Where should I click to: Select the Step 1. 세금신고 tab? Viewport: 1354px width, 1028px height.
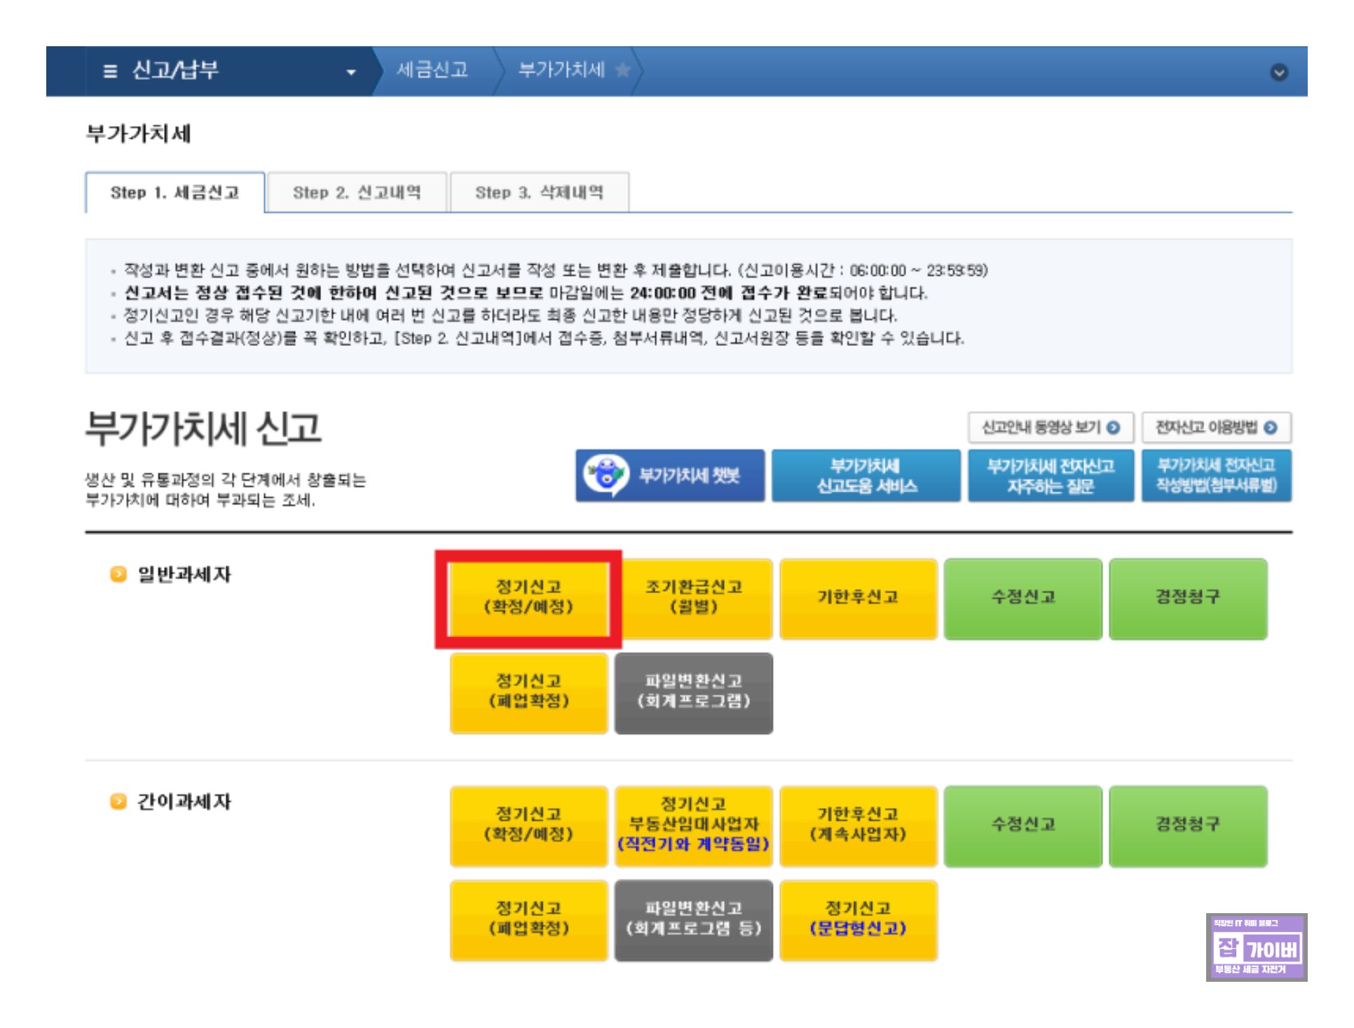[175, 193]
